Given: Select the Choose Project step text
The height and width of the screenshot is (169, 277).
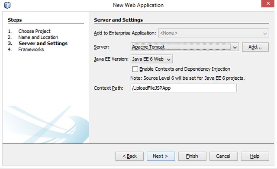Looking at the screenshot, I should tap(34, 31).
